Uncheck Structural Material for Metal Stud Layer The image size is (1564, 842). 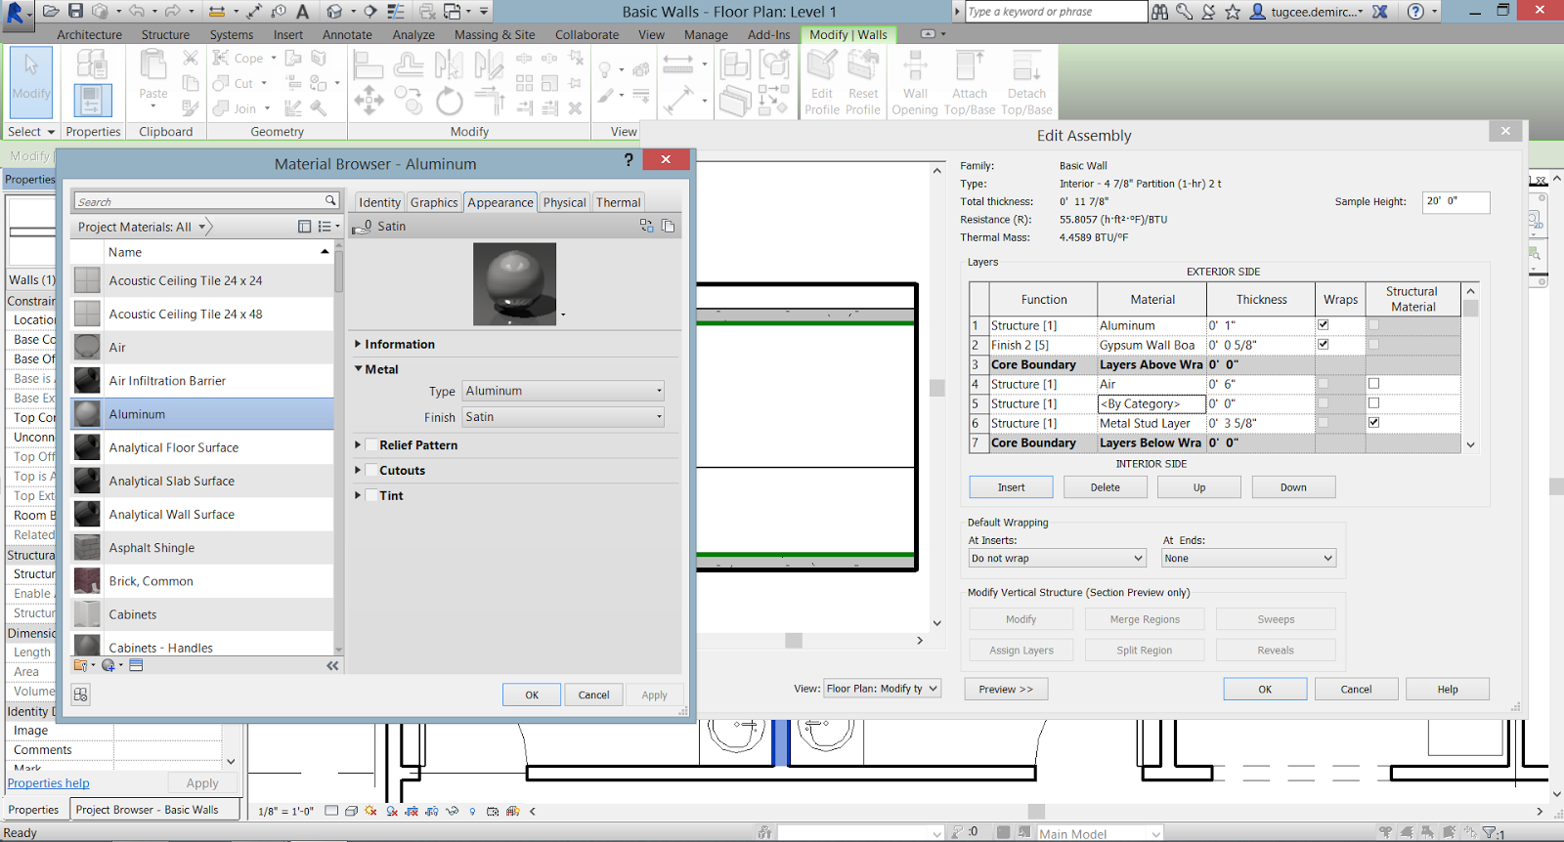(x=1374, y=422)
